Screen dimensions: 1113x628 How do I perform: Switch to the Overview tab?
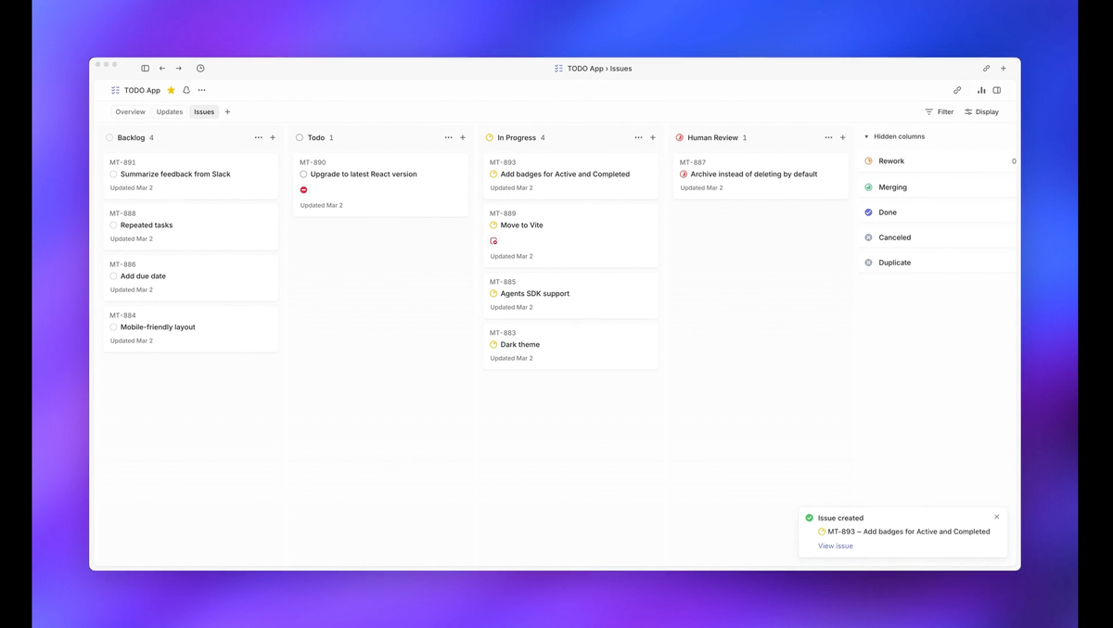[x=130, y=111]
